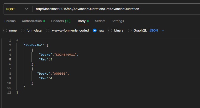200x108 pixels.
Task: Click the "SO24070911" value in the body
Action: (x=66, y=55)
